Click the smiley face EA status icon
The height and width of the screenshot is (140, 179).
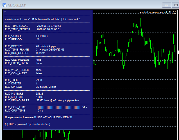pos(174,12)
